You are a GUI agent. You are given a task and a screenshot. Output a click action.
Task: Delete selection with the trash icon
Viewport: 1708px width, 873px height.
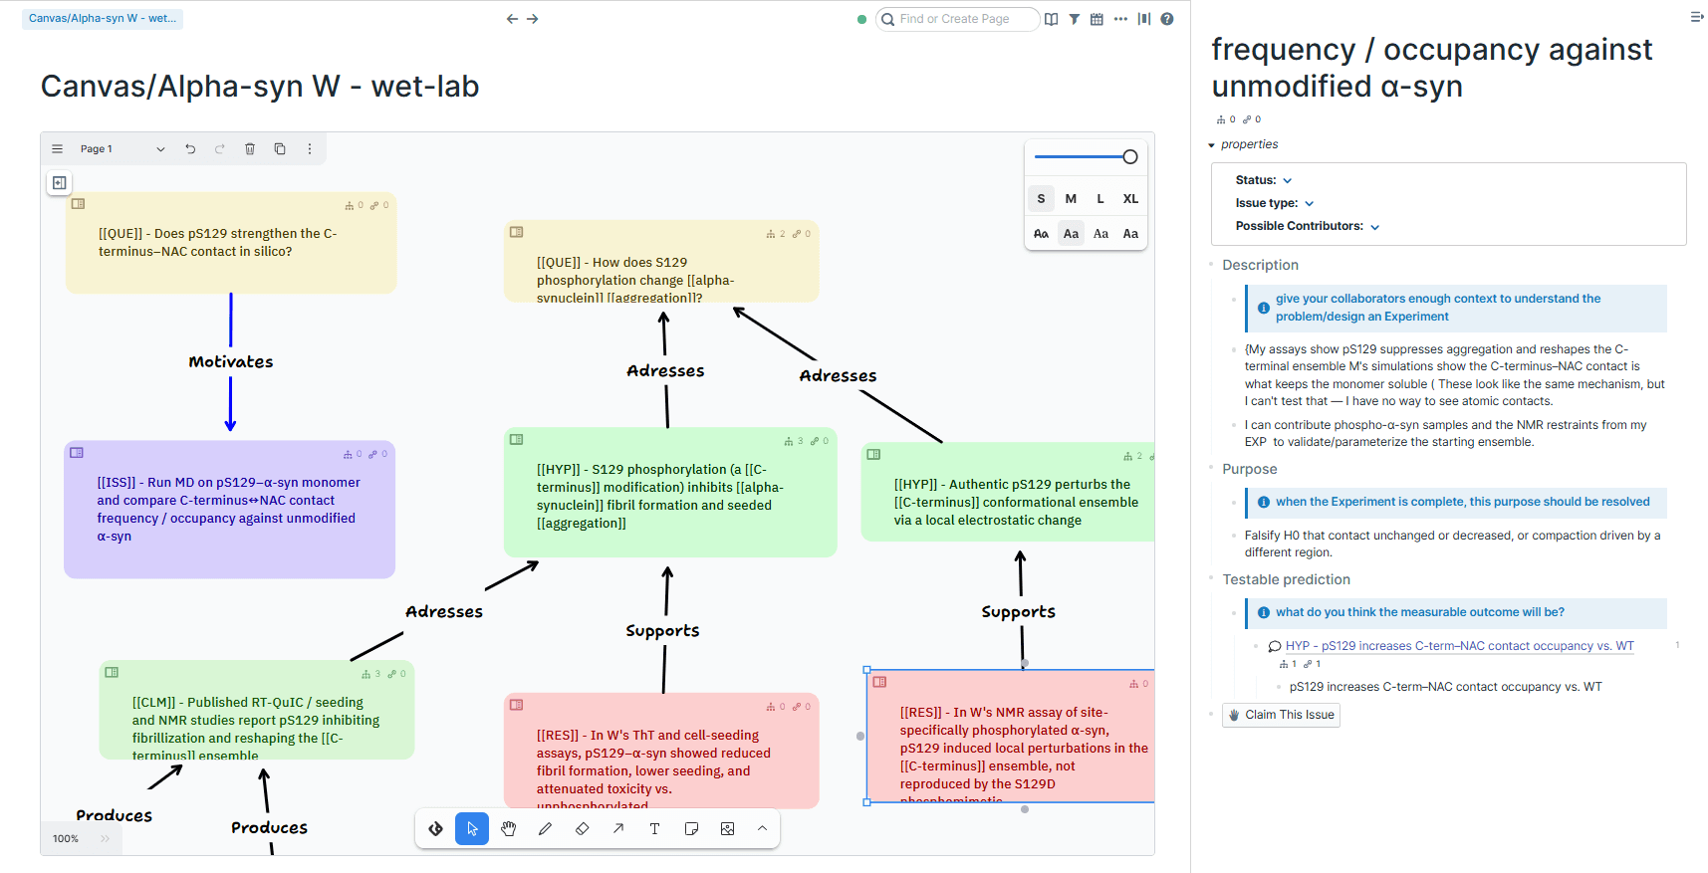point(250,149)
